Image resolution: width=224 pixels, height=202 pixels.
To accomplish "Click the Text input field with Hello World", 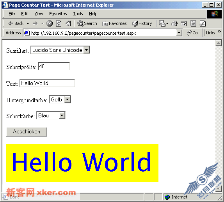I will click(47, 83).
